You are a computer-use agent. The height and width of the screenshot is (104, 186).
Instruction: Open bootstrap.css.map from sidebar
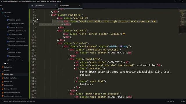point(15,53)
